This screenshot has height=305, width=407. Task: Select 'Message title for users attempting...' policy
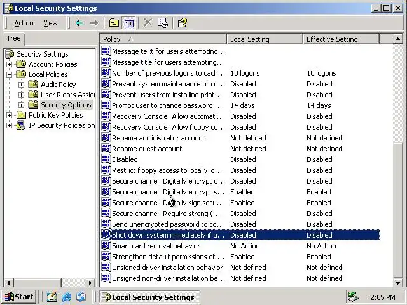click(x=240, y=62)
